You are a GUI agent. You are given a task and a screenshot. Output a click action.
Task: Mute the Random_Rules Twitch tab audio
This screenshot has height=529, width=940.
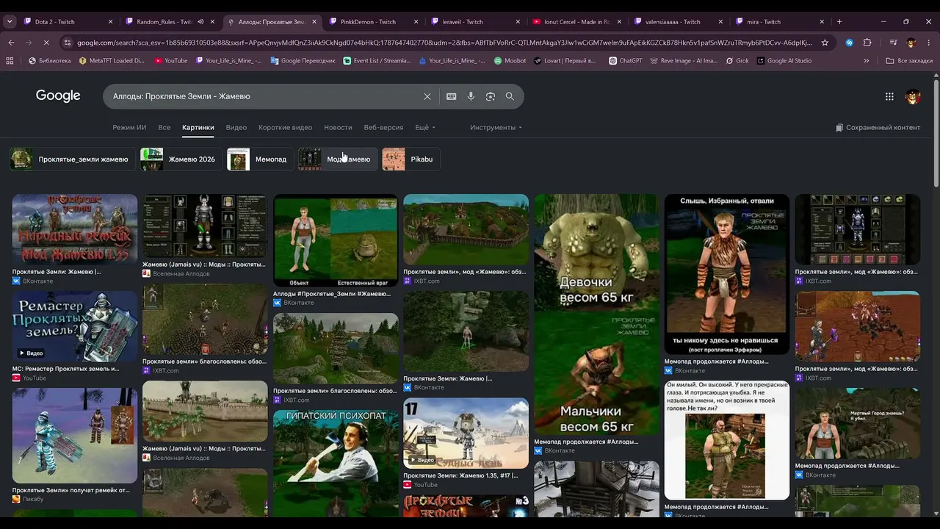click(x=200, y=21)
